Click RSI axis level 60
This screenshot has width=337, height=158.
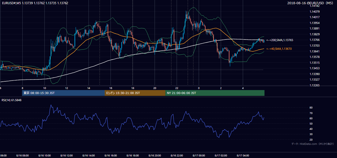pyautogui.click(x=311, y=118)
